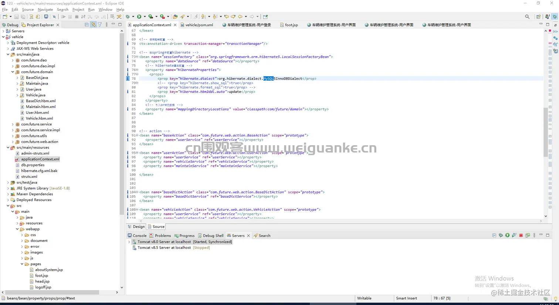The height and width of the screenshot is (305, 559).
Task: Switch to the Debug Shell tab
Action: (210, 235)
